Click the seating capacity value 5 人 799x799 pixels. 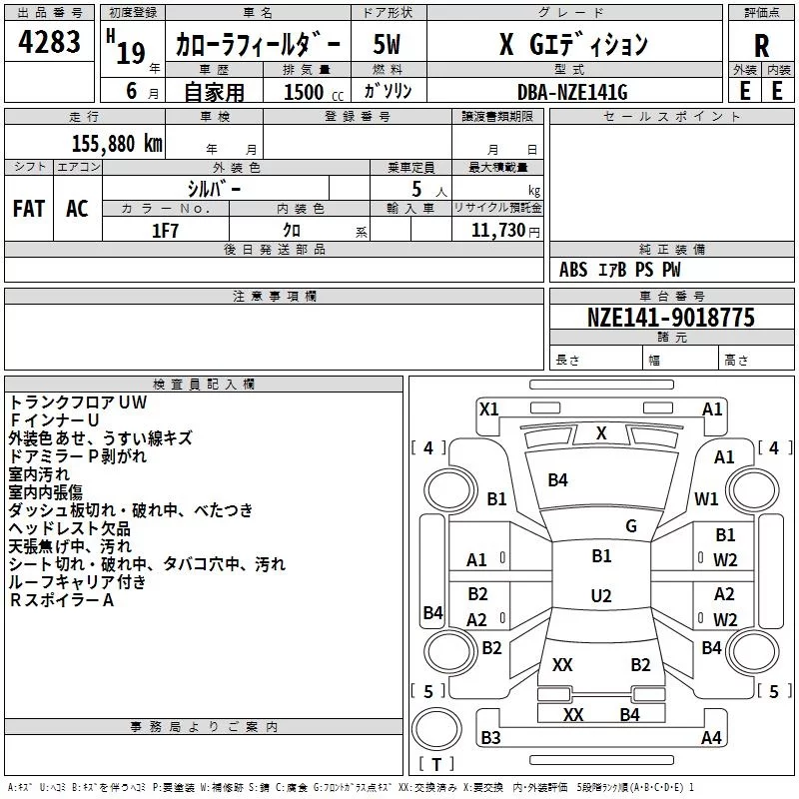coord(429,190)
